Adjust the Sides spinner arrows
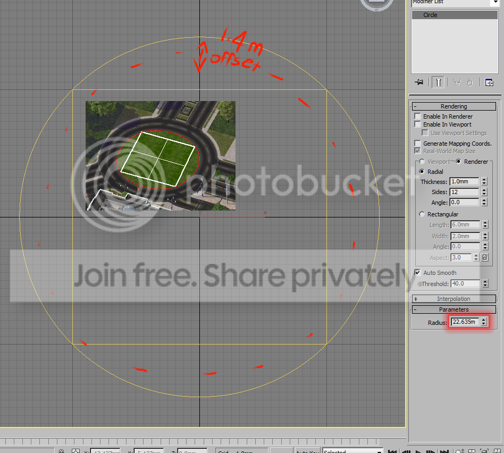 pos(484,192)
